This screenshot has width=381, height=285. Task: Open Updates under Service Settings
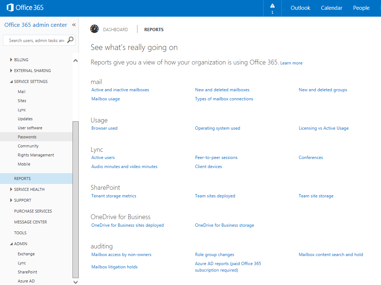tap(25, 119)
